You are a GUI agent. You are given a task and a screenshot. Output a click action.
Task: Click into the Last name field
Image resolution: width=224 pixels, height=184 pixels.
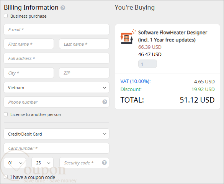tap(84, 44)
